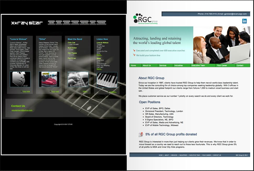
Task: Open the bios... link in Meet the Band
Action: [x=85, y=91]
